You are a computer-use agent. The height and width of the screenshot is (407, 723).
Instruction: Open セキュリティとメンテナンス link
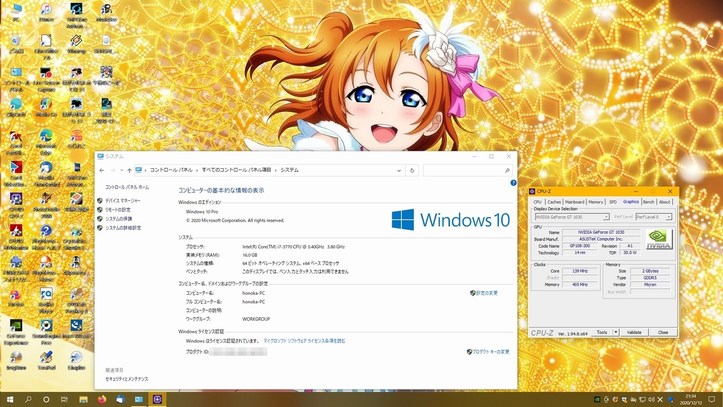click(x=127, y=379)
